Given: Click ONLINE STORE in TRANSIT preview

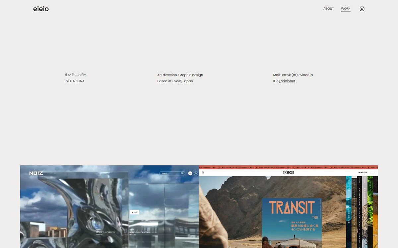Looking at the screenshot, I should (363, 173).
